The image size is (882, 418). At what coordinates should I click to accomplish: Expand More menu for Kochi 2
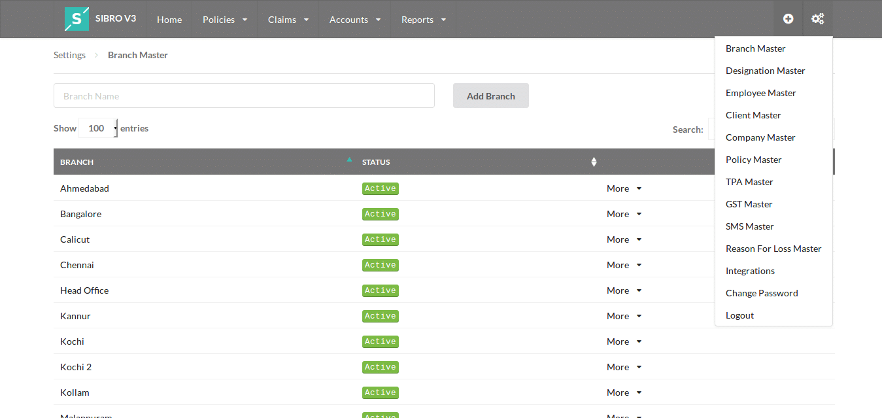coord(624,367)
